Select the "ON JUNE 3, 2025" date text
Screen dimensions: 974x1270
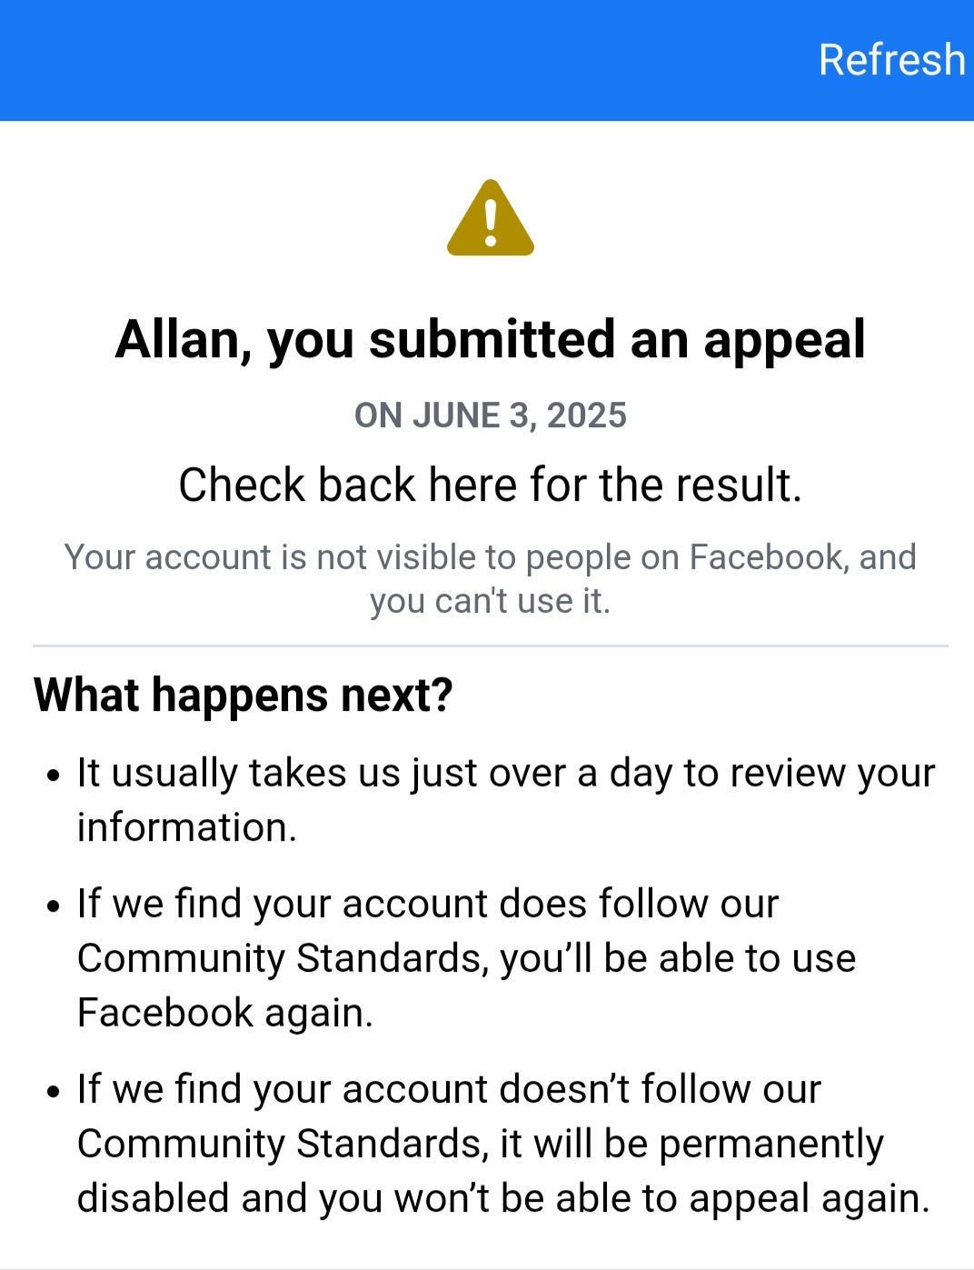(x=491, y=415)
